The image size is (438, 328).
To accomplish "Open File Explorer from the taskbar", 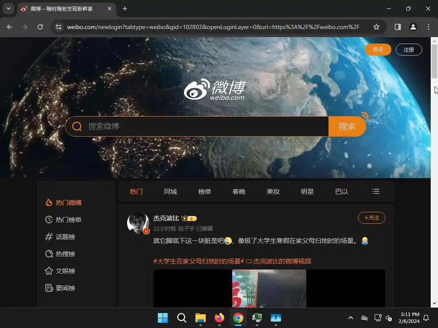I will pos(200,318).
